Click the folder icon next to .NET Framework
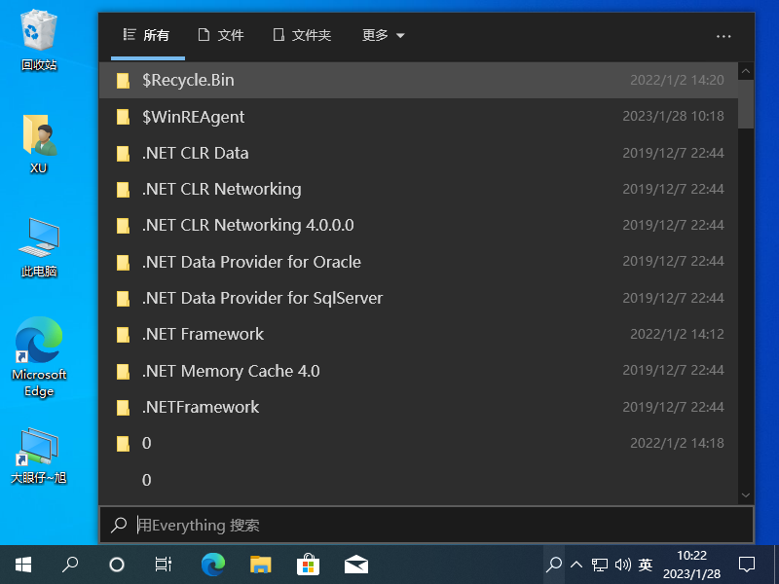The height and width of the screenshot is (584, 779). coord(123,334)
